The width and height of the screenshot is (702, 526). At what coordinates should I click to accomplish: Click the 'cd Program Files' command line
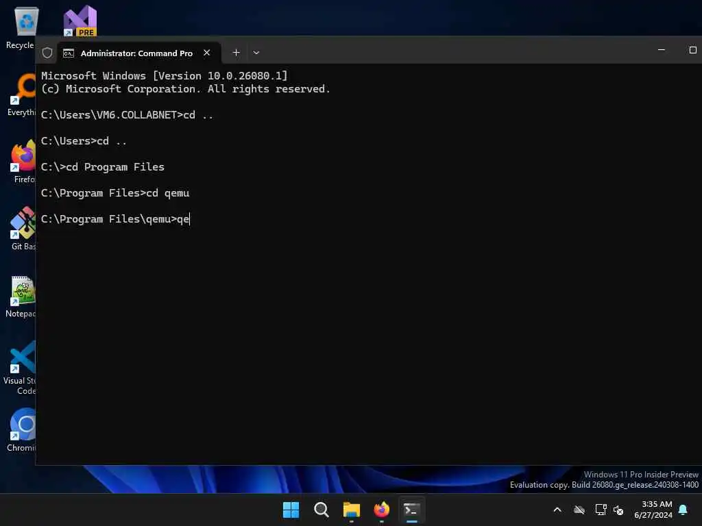click(103, 167)
